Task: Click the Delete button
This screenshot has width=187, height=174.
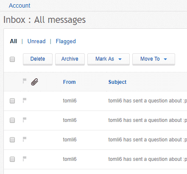Action: click(x=38, y=59)
